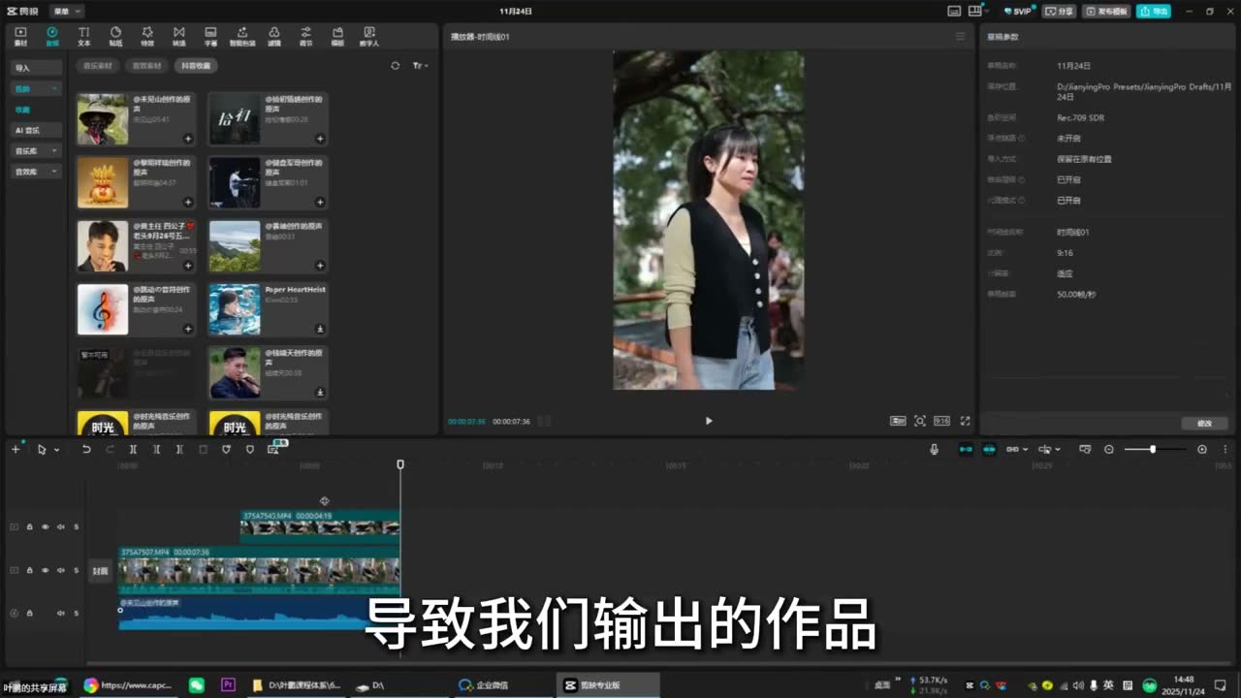Click the undo arrow in timeline toolbar
This screenshot has height=698, width=1241.
tap(86, 449)
